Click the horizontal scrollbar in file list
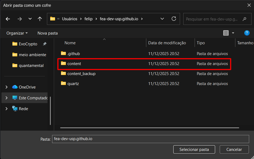254x159 pixels. pos(150,128)
